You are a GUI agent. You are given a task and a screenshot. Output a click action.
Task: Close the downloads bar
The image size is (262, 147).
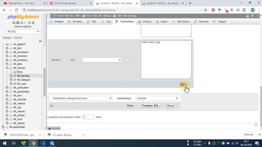[260, 134]
